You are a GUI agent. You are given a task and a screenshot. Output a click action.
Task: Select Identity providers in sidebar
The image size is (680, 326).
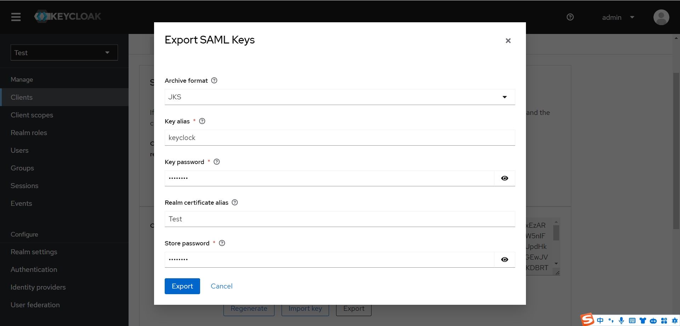point(38,287)
